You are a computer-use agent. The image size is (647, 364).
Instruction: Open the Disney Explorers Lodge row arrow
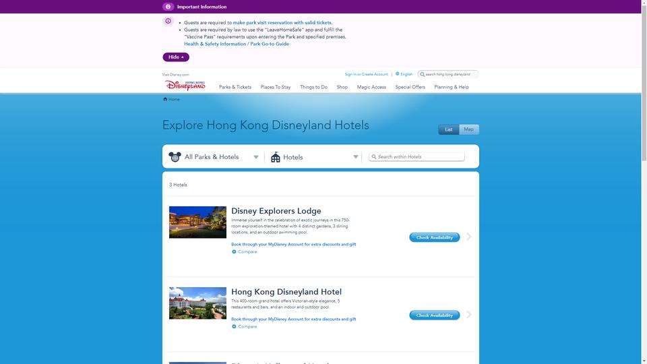pyautogui.click(x=469, y=237)
